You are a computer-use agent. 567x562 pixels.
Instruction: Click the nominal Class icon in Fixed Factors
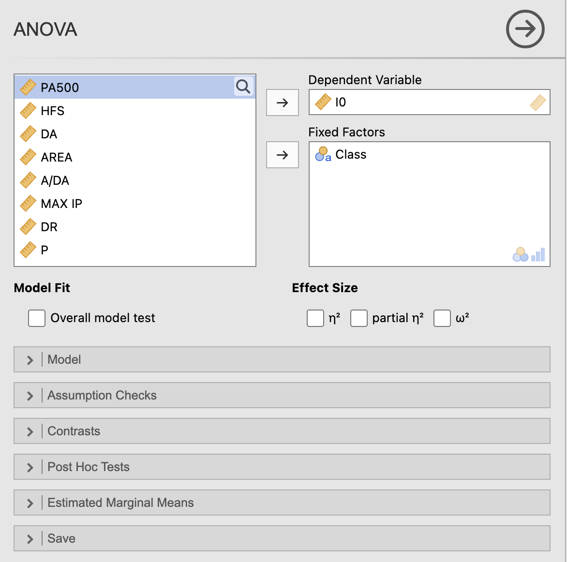click(x=323, y=154)
